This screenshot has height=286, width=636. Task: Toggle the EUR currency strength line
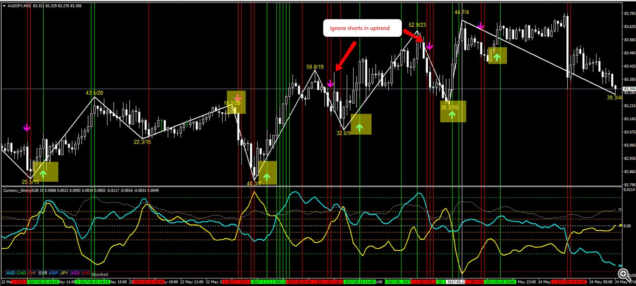pos(42,273)
